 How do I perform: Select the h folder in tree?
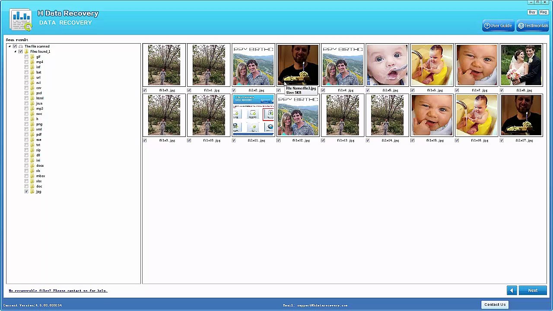(x=37, y=119)
